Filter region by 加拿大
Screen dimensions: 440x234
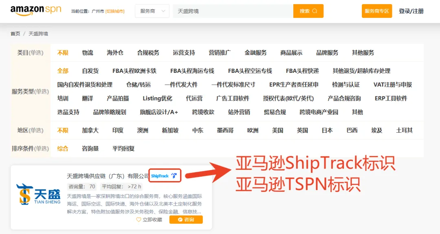point(90,130)
